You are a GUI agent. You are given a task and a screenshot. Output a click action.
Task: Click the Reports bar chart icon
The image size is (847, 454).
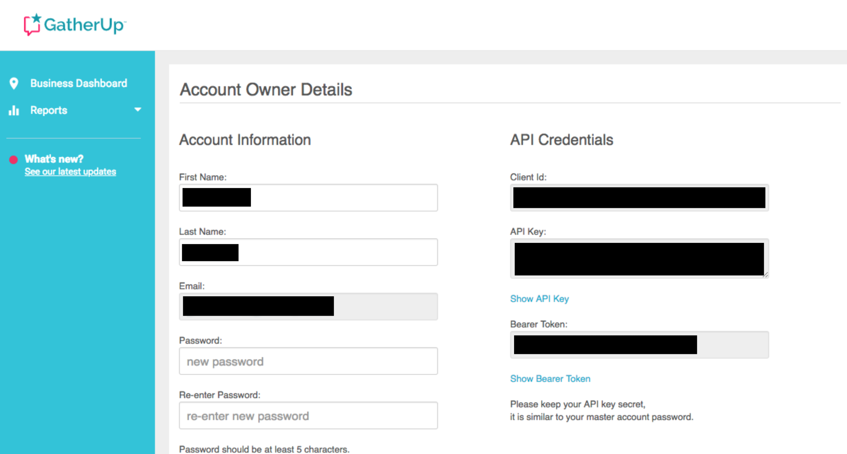click(14, 110)
